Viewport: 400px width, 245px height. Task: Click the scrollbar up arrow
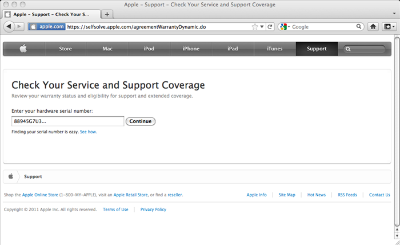coord(397,230)
